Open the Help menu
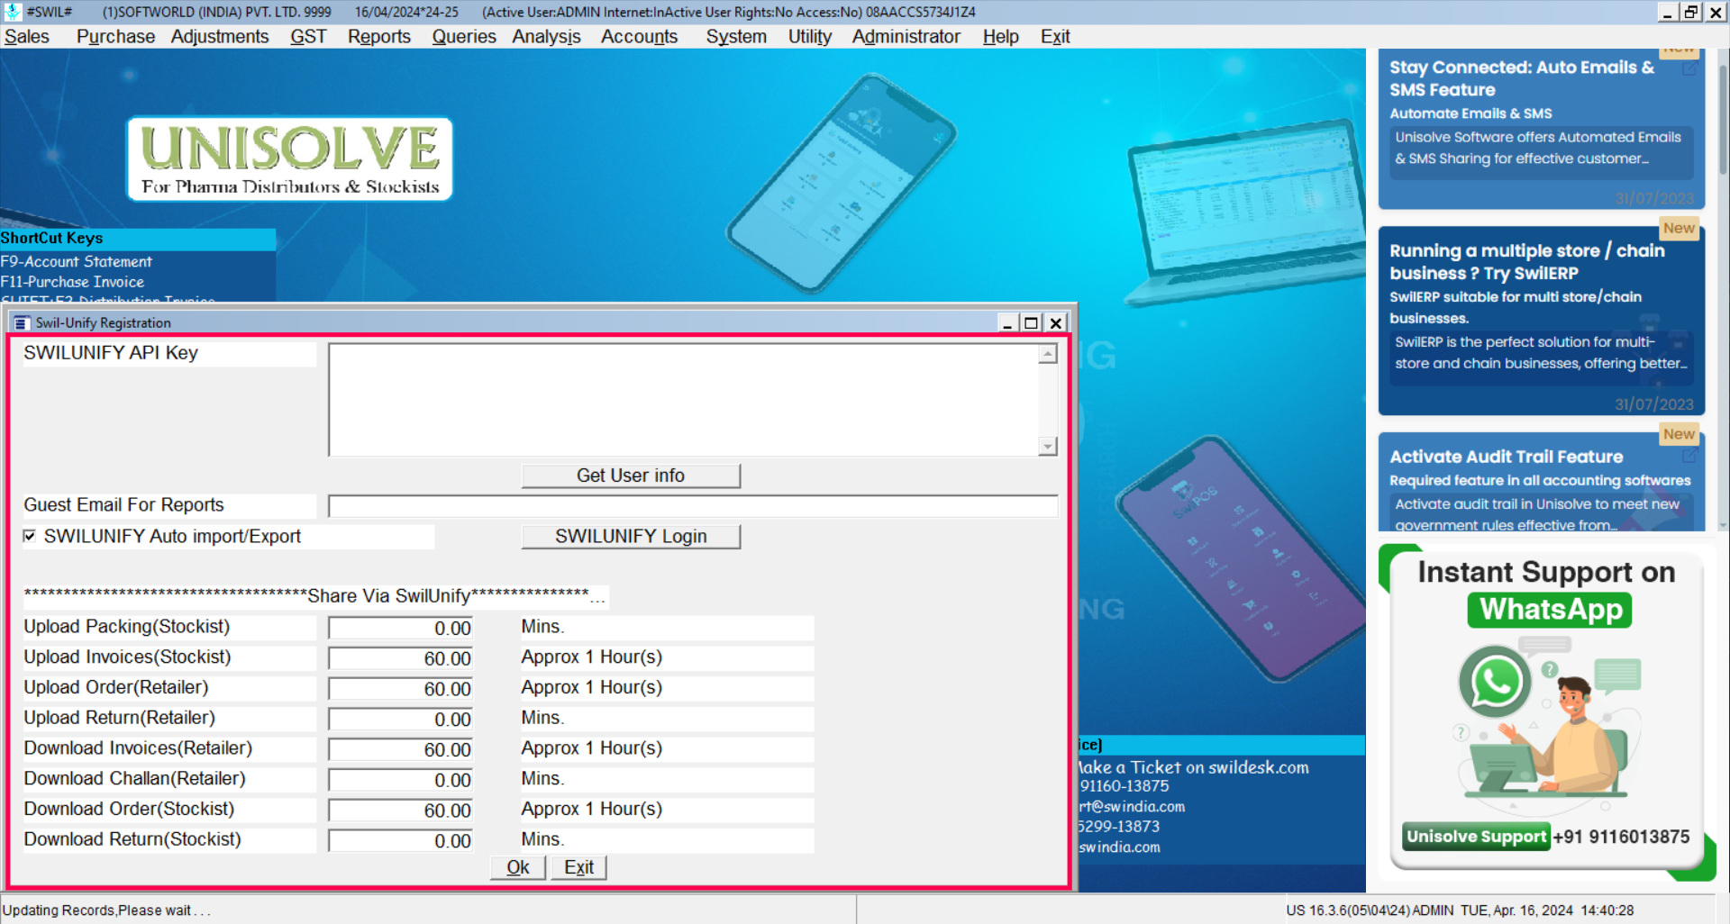This screenshot has width=1730, height=924. (x=1001, y=37)
